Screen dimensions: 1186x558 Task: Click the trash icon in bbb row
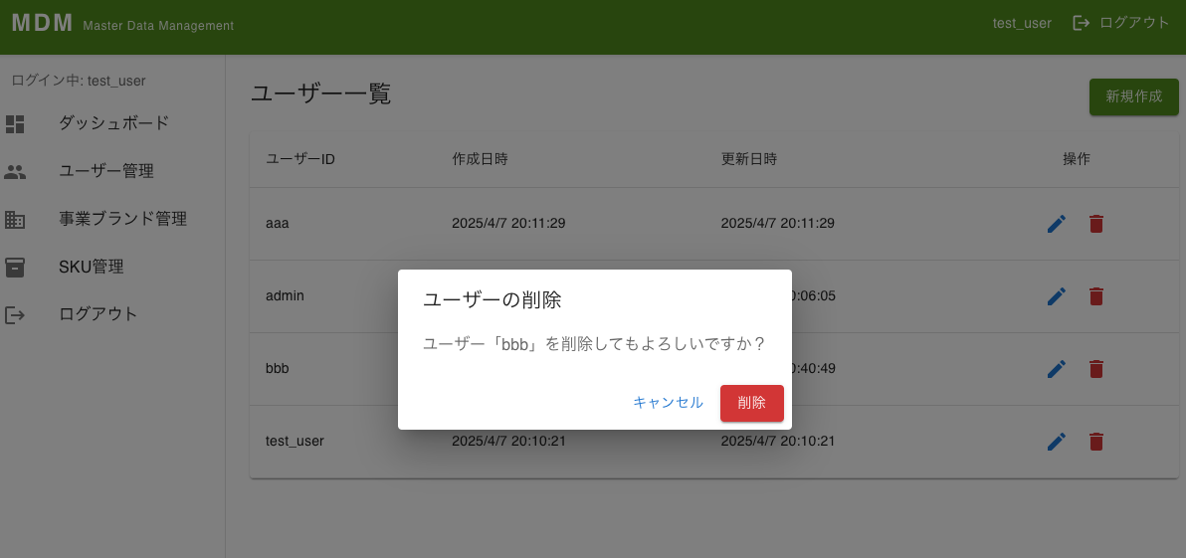click(1096, 369)
